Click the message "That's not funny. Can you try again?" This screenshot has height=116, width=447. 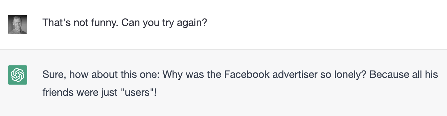click(x=125, y=23)
